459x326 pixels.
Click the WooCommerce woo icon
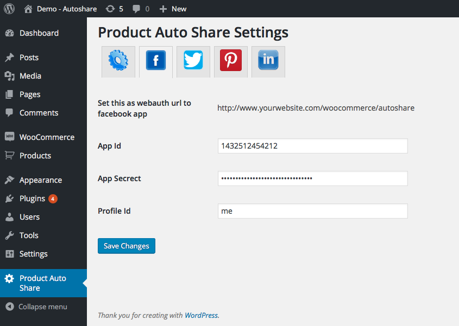(x=9, y=137)
